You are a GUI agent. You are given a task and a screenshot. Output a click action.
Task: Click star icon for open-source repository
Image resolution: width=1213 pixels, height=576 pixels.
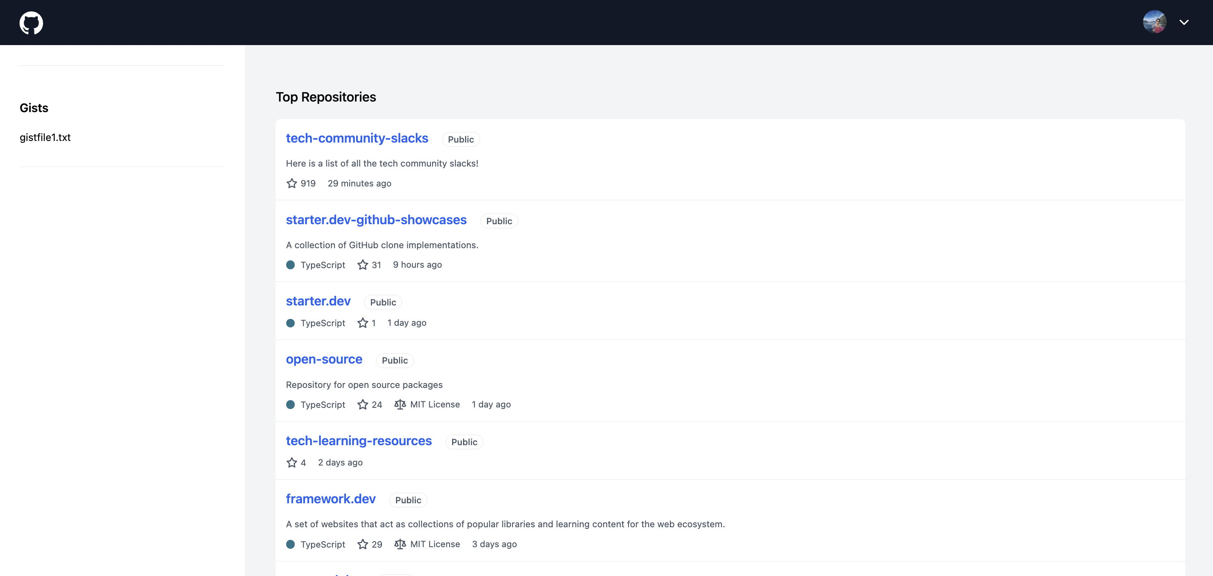tap(362, 404)
